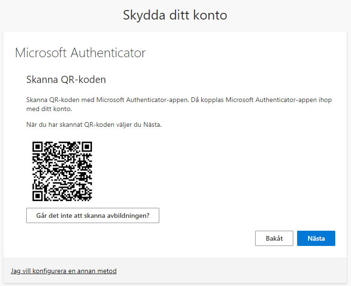The height and width of the screenshot is (286, 351).
Task: Open 'Går det inte att skanna avbildningen?'
Action: 93,215
